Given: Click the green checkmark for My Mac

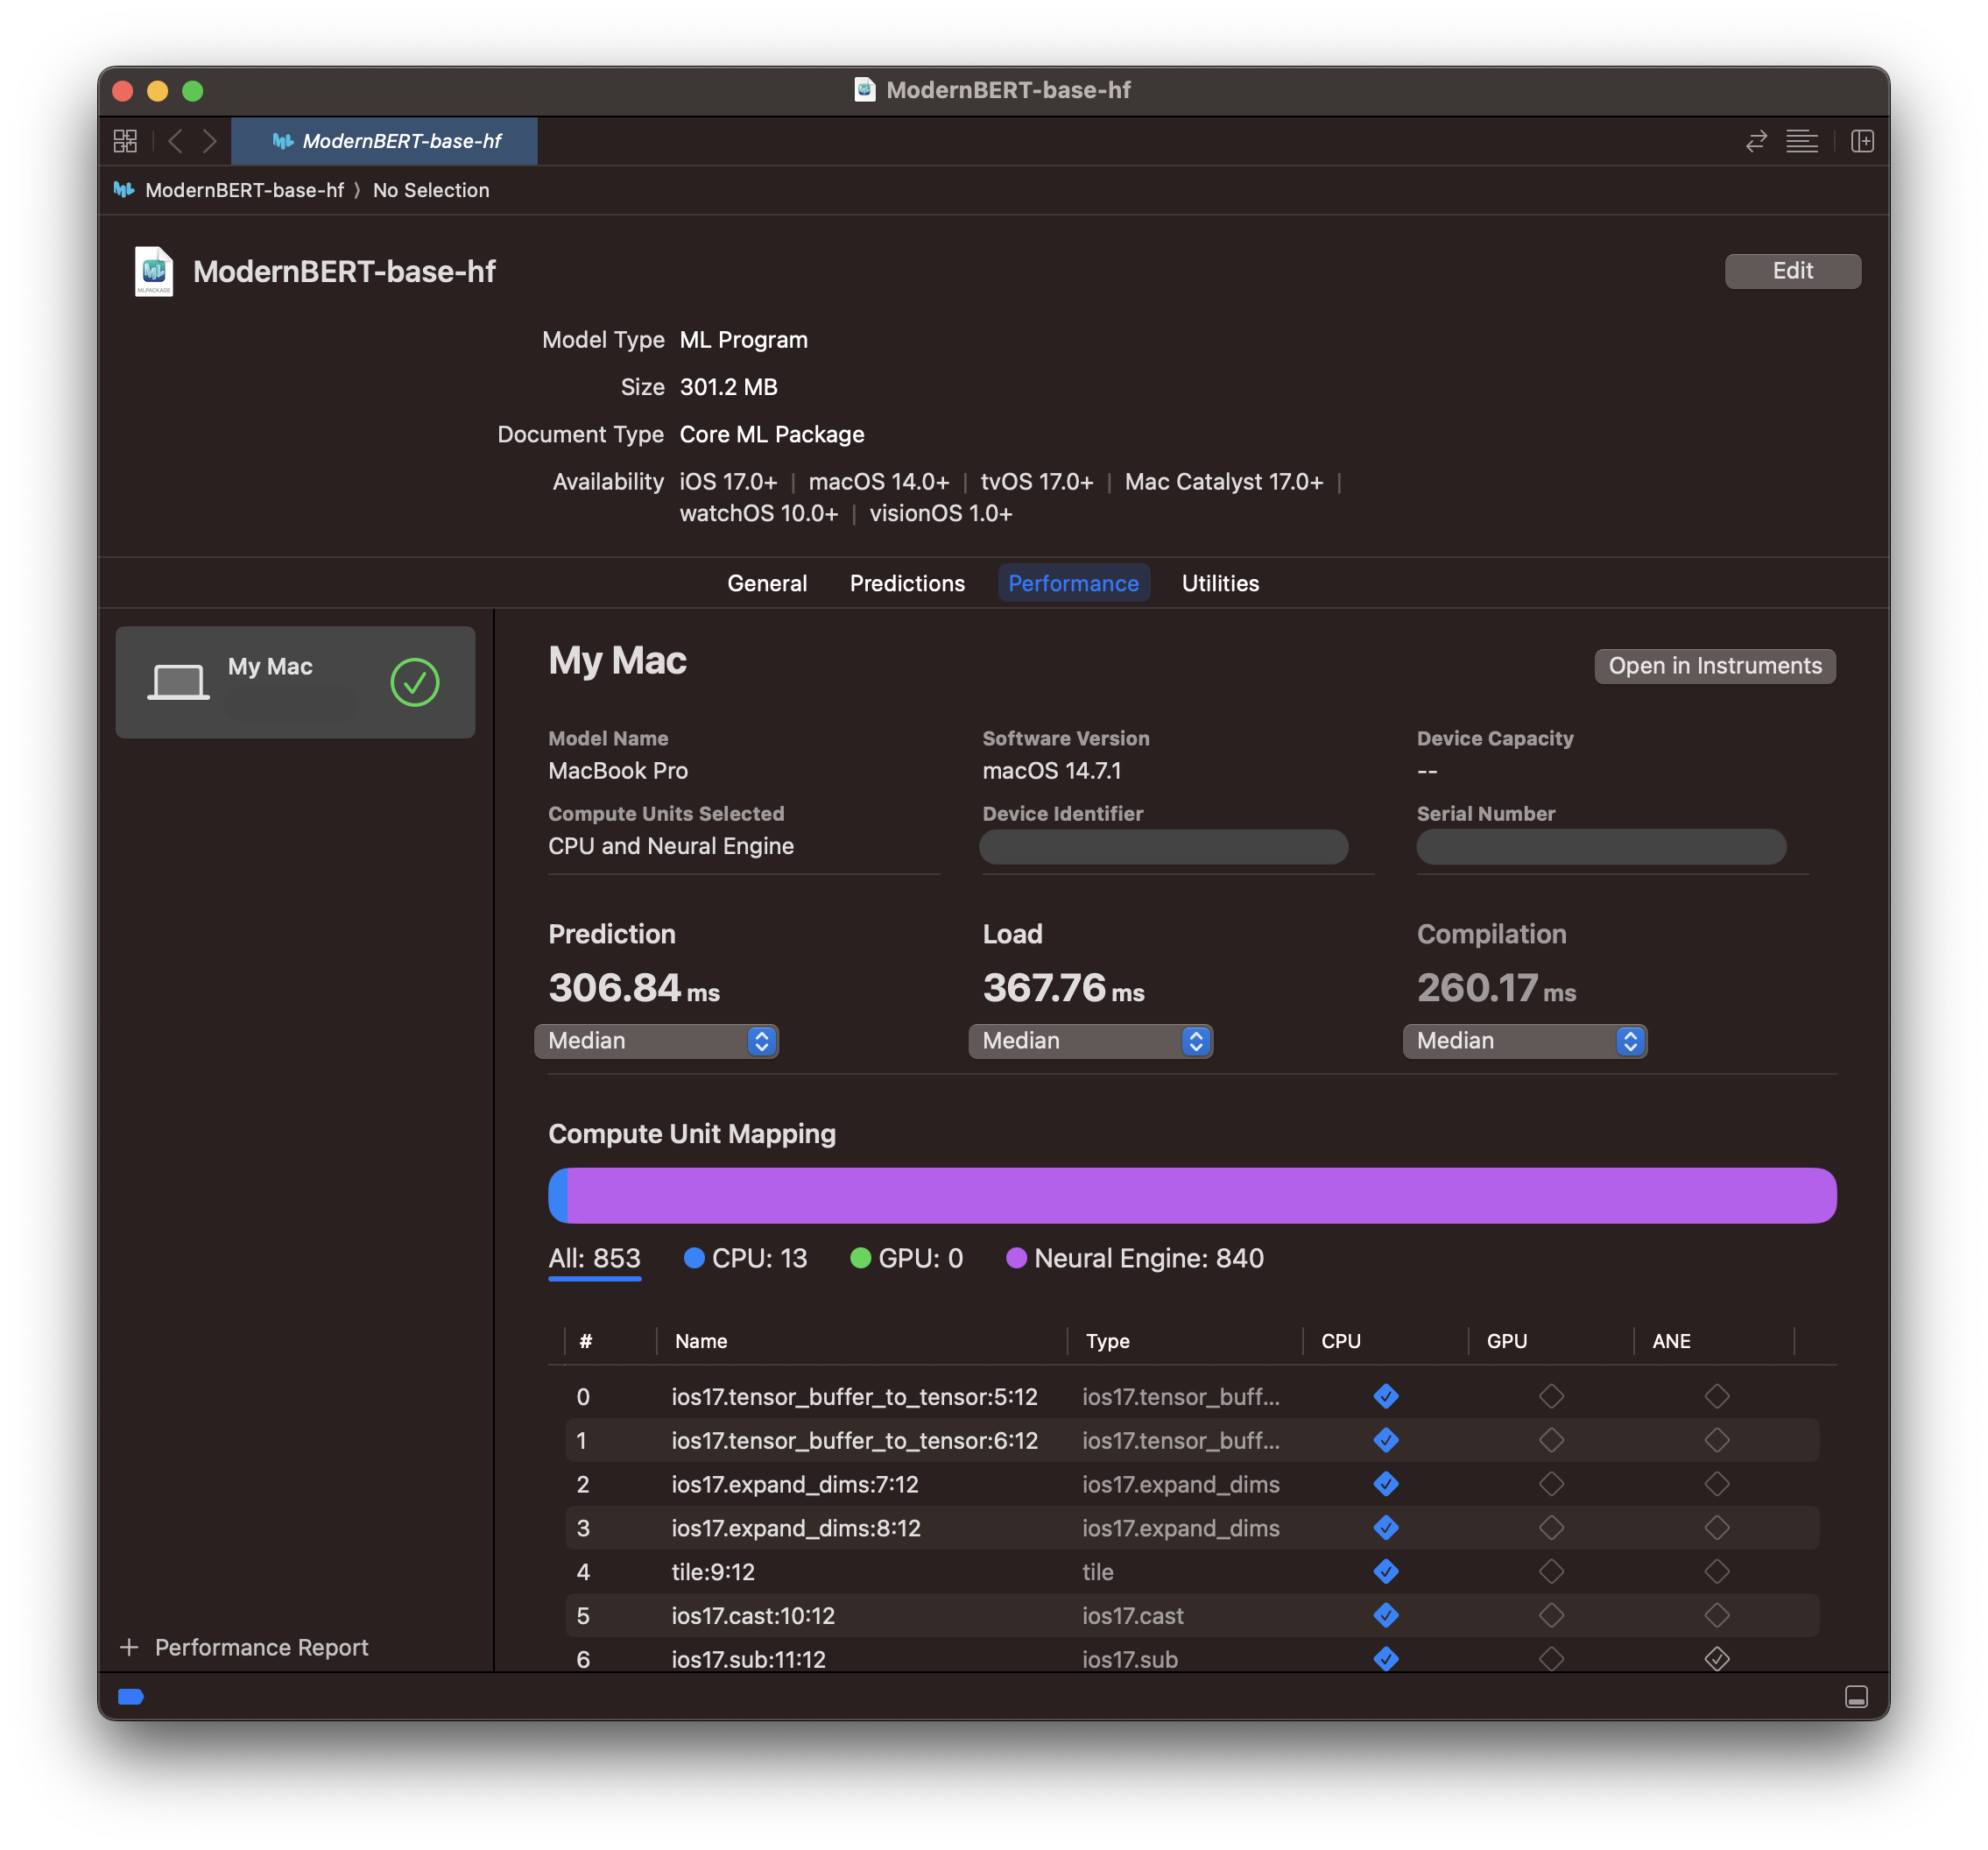Looking at the screenshot, I should (x=415, y=682).
